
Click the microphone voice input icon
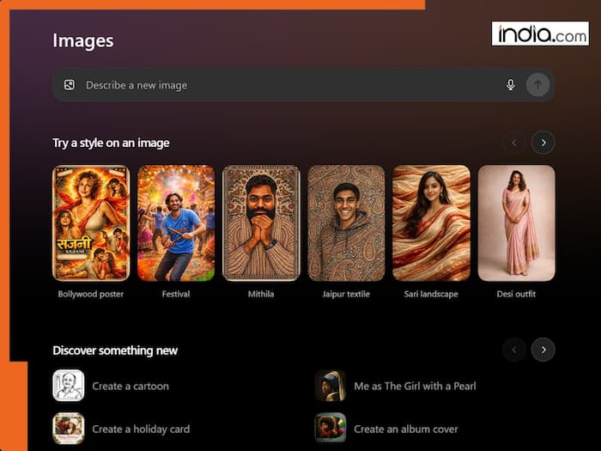[511, 85]
